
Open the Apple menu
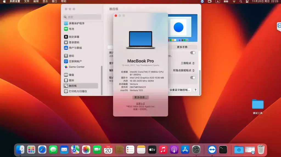[x=4, y=1]
